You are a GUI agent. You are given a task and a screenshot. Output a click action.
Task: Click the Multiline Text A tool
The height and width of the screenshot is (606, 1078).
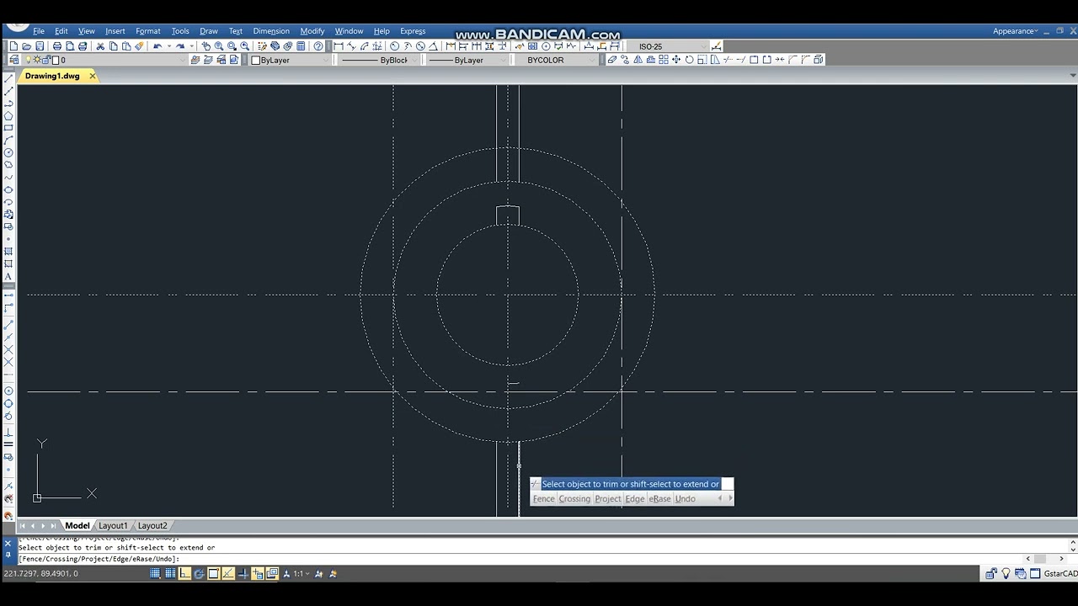point(8,277)
